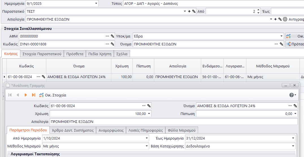Click the plus icon next to Παραστατικό field

coord(189,11)
